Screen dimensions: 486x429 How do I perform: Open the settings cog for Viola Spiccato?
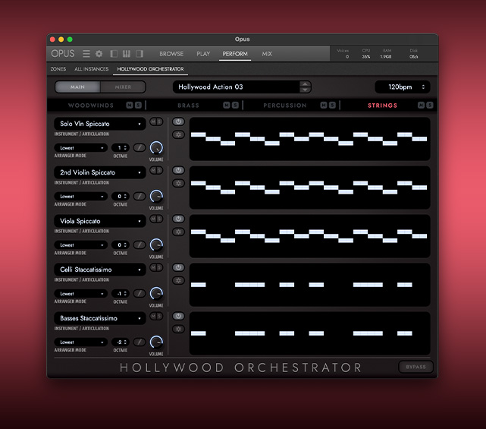[x=178, y=232]
